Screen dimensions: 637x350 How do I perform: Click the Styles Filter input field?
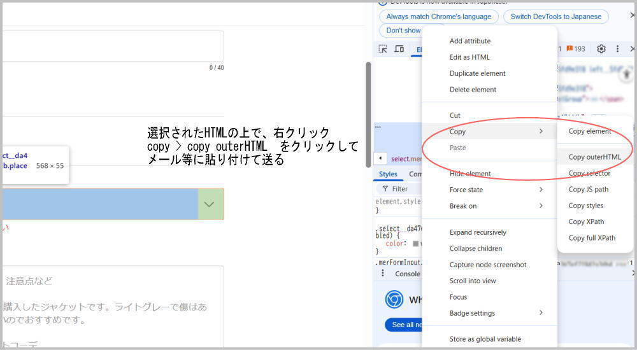tap(400, 189)
